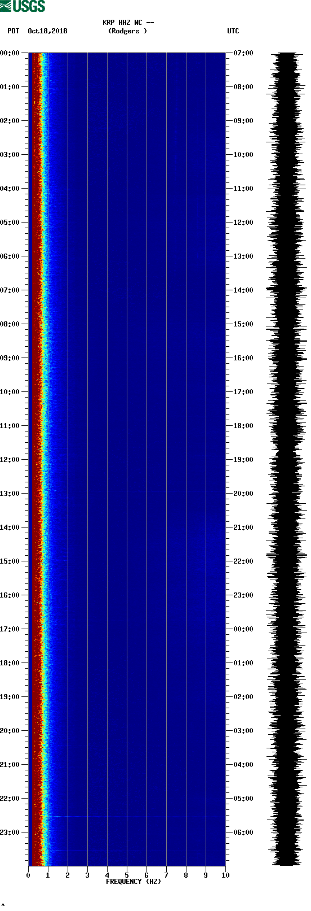Click the PDT time label '15:00'
Screen dimensions: 311x911
[10, 561]
